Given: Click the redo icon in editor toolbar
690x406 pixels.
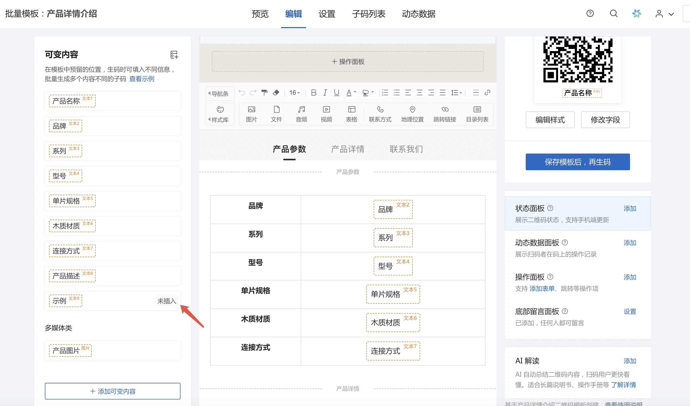Looking at the screenshot, I should 253,93.
